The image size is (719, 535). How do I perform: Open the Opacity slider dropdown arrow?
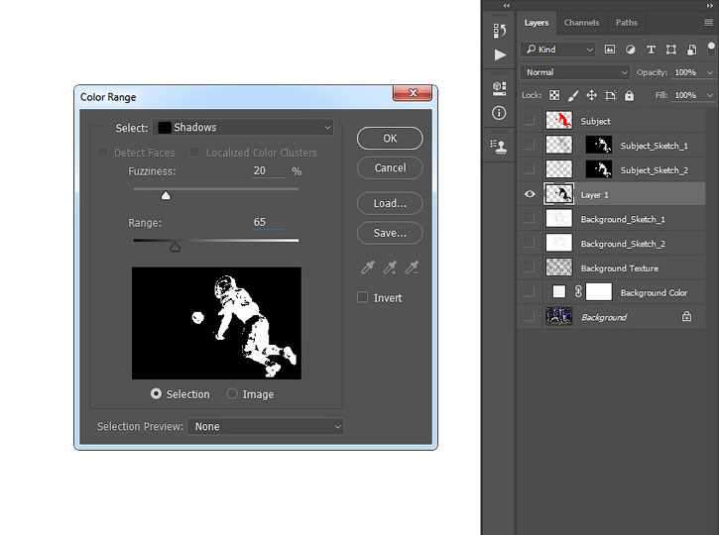[x=710, y=72]
